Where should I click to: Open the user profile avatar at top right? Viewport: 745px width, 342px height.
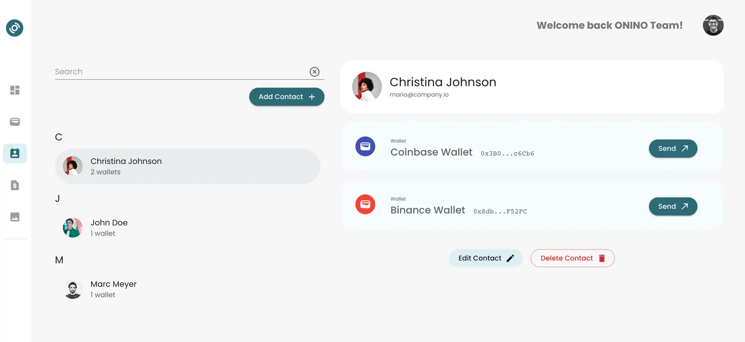[x=713, y=25]
